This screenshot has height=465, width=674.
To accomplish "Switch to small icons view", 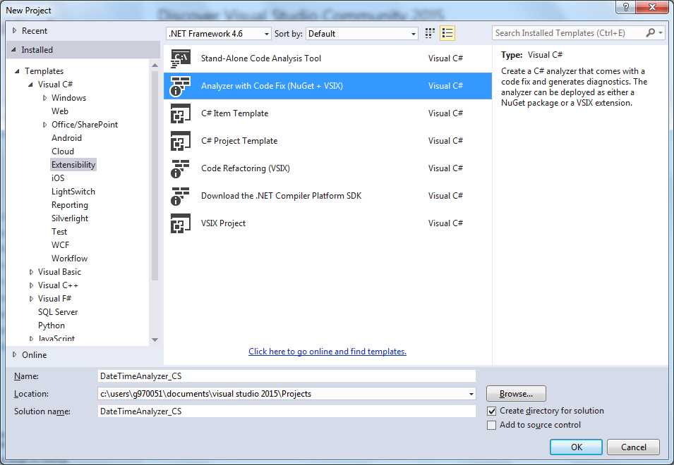I will click(429, 33).
